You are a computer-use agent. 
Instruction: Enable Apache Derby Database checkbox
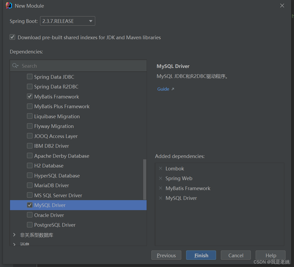[x=30, y=156]
